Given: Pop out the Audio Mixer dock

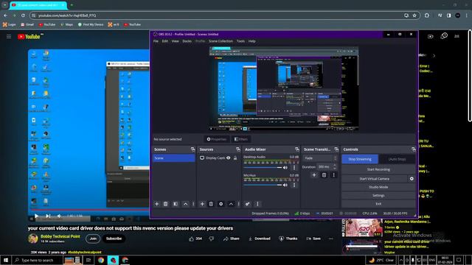Looking at the screenshot, I should [x=297, y=149].
